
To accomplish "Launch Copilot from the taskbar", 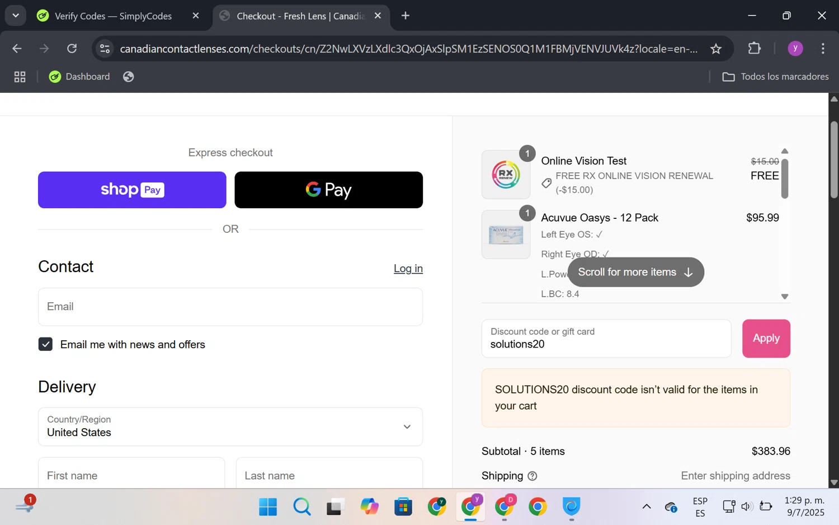I will point(369,507).
